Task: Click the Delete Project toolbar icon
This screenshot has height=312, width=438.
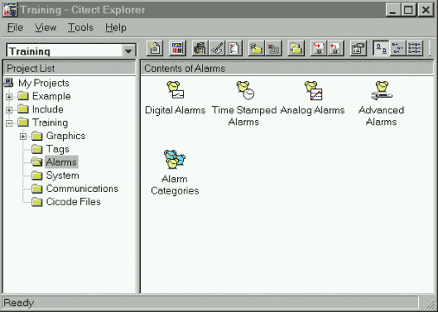Action: (x=273, y=48)
